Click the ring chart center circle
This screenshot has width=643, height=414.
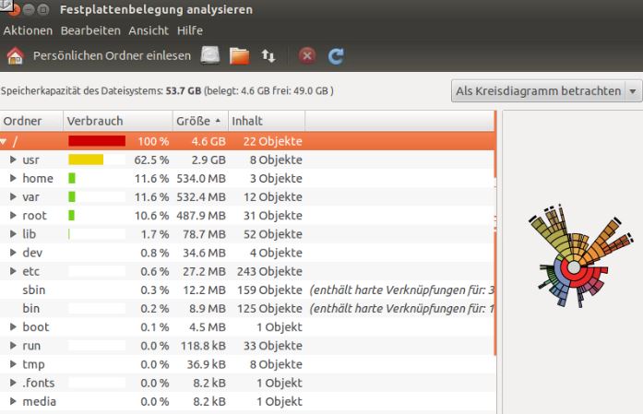point(574,267)
